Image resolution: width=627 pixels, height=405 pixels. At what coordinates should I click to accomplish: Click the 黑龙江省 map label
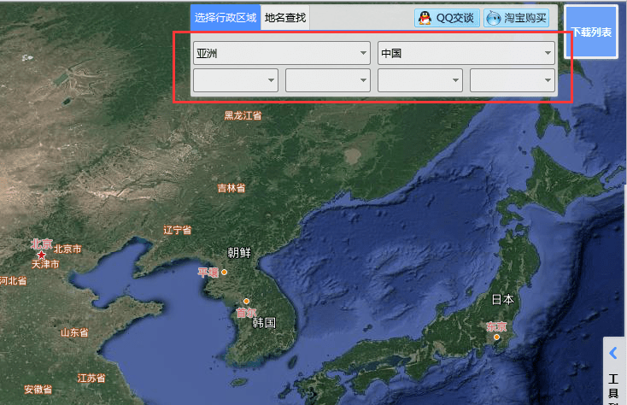(x=243, y=116)
